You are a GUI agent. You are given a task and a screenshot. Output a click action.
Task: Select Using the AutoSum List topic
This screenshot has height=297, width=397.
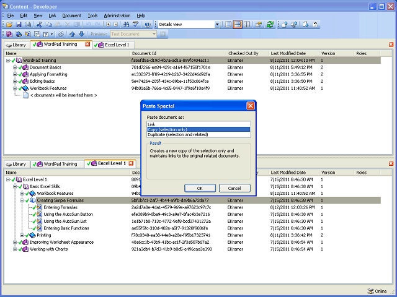(65, 222)
